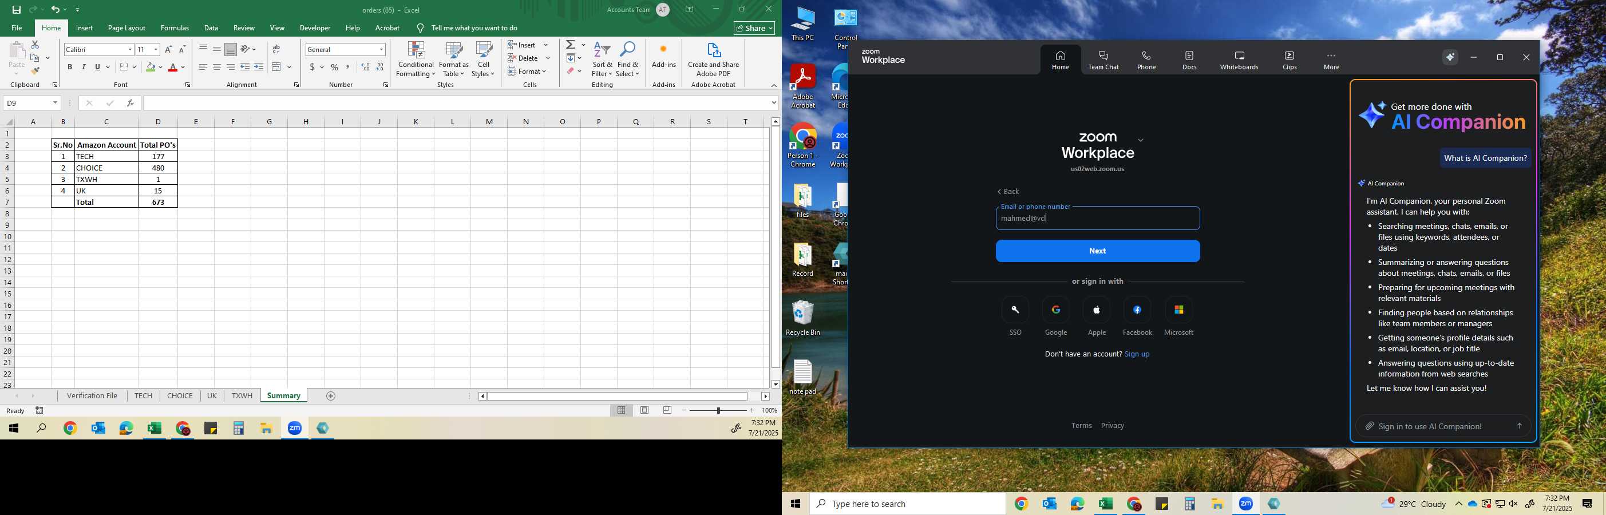Click the Email or phone number field
The image size is (1606, 515).
1097,218
